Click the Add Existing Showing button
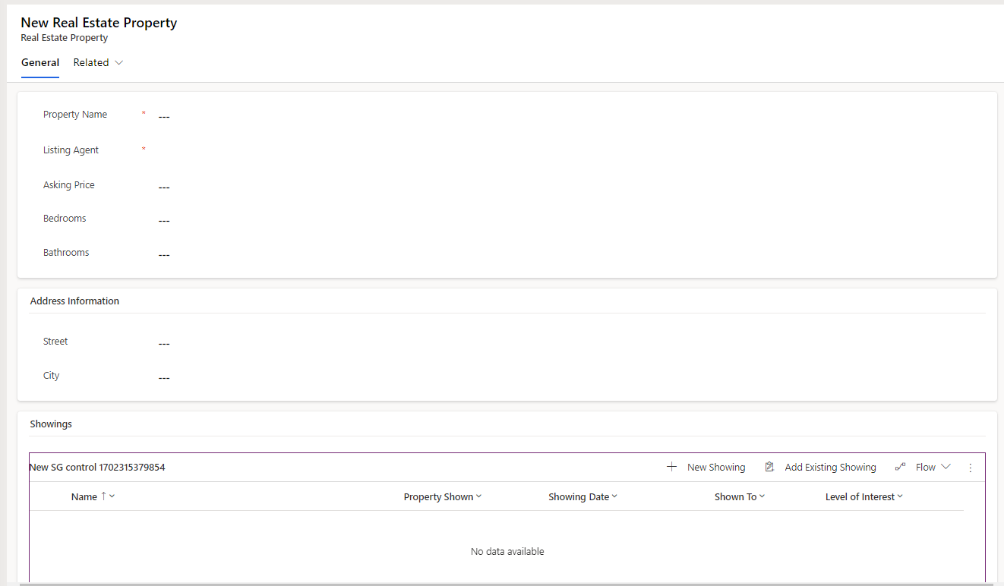 click(x=830, y=467)
